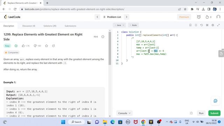
Task: Click the description panel scrollbar
Action: pyautogui.click(x=110, y=48)
